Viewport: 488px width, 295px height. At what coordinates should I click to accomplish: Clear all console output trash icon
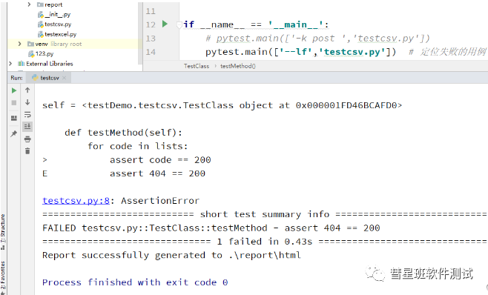[27, 151]
